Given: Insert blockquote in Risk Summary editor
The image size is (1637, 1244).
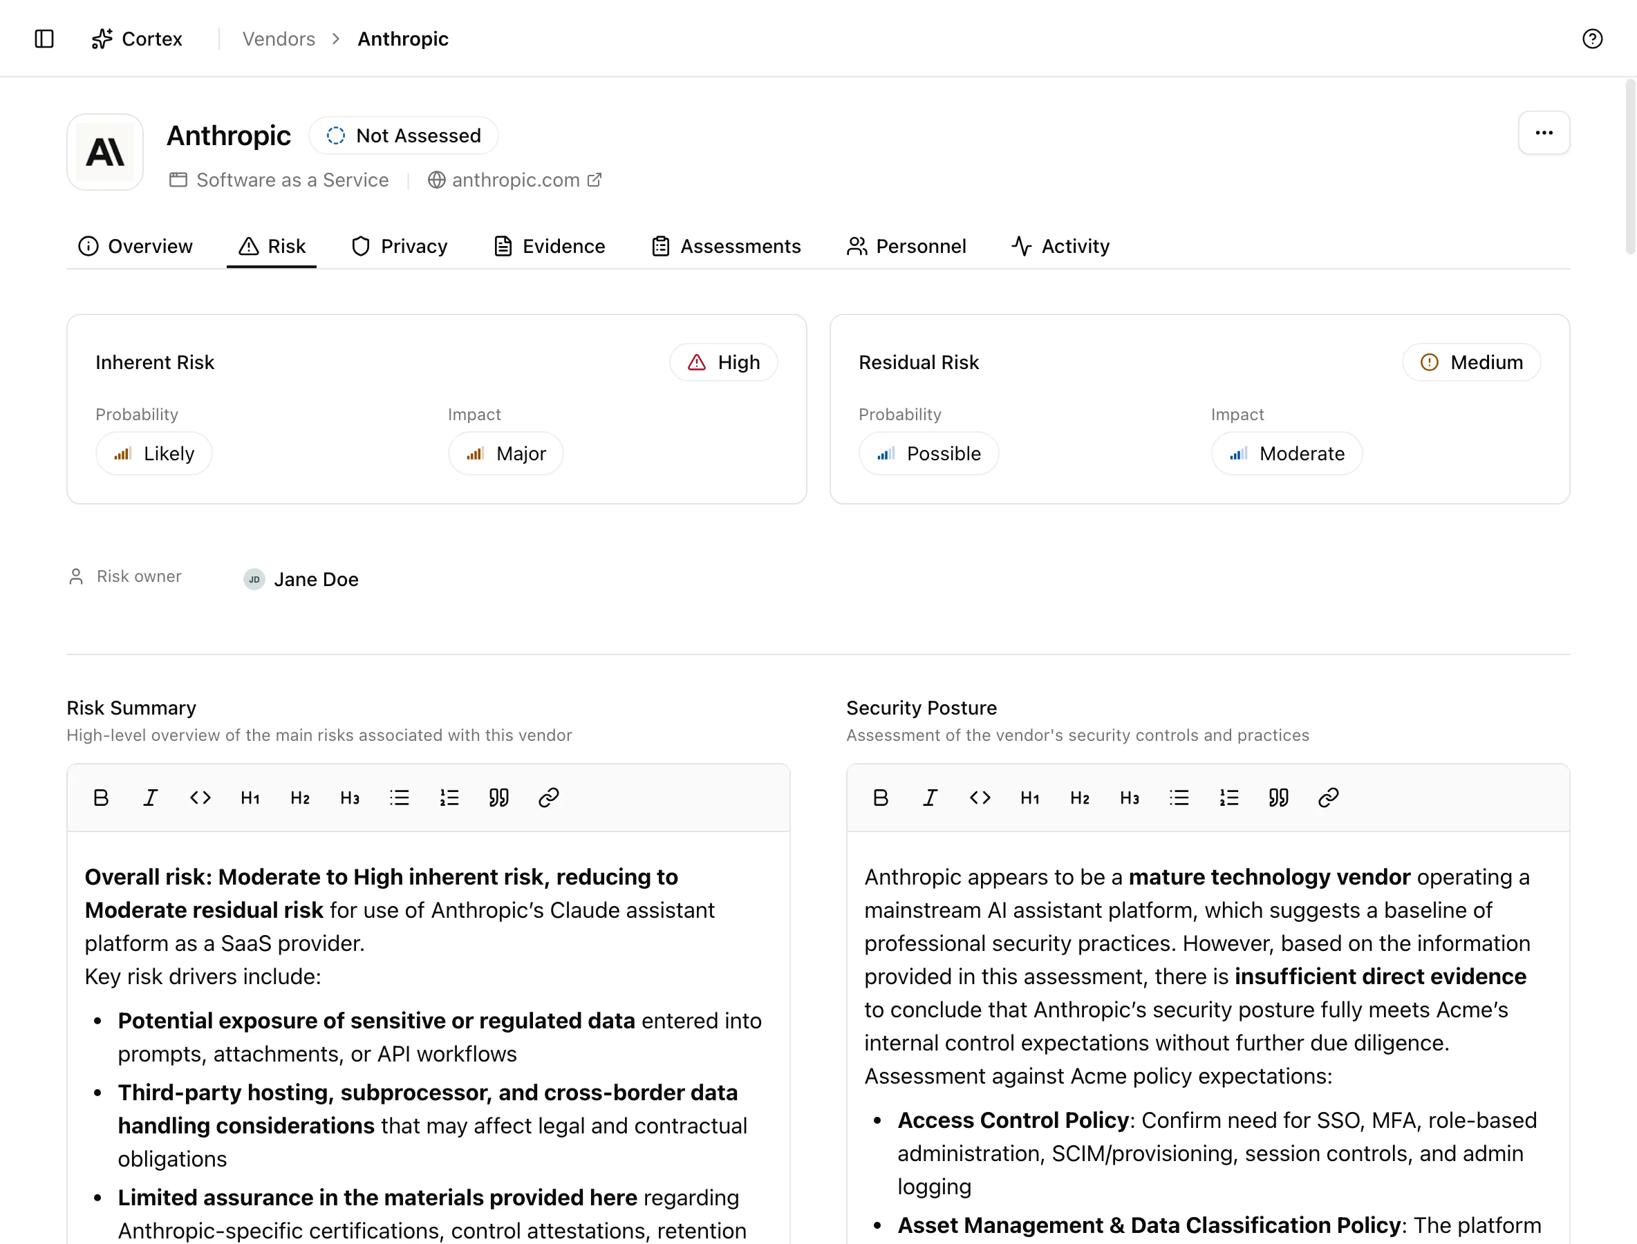Looking at the screenshot, I should (x=498, y=798).
